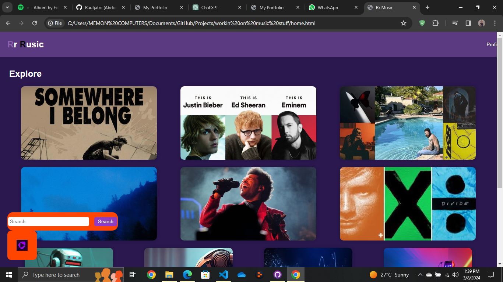Toggle the browser side panel
Viewport: 503px width, 282px height.
pos(468,23)
